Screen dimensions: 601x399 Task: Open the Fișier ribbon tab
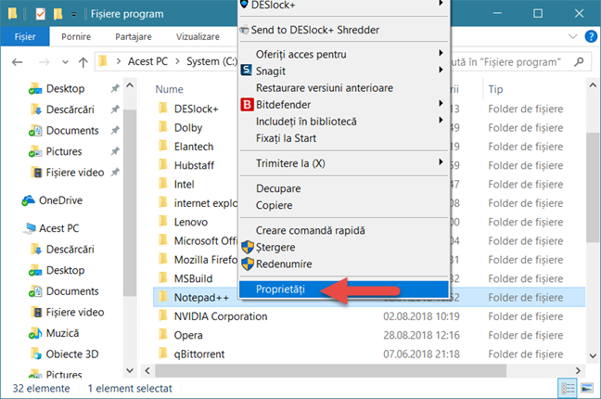(25, 36)
